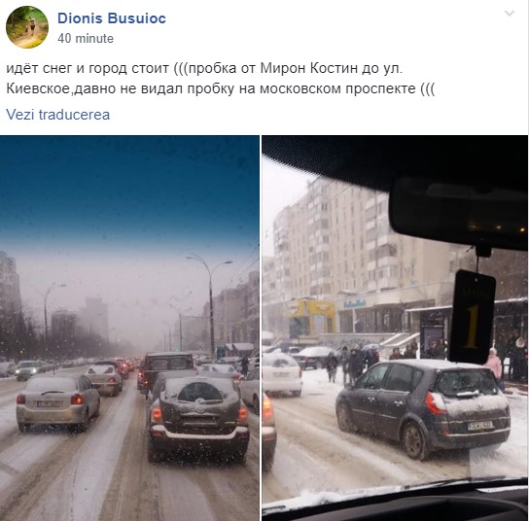The image size is (529, 521).
Task: Open the photo with street lamps and fog
Action: (x=129, y=329)
